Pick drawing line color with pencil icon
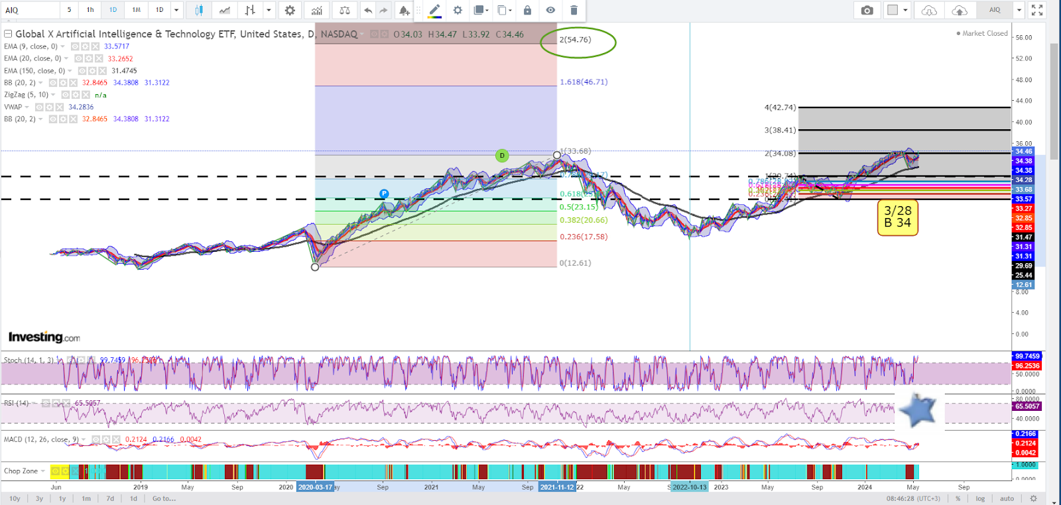1061x505 pixels. pos(434,10)
